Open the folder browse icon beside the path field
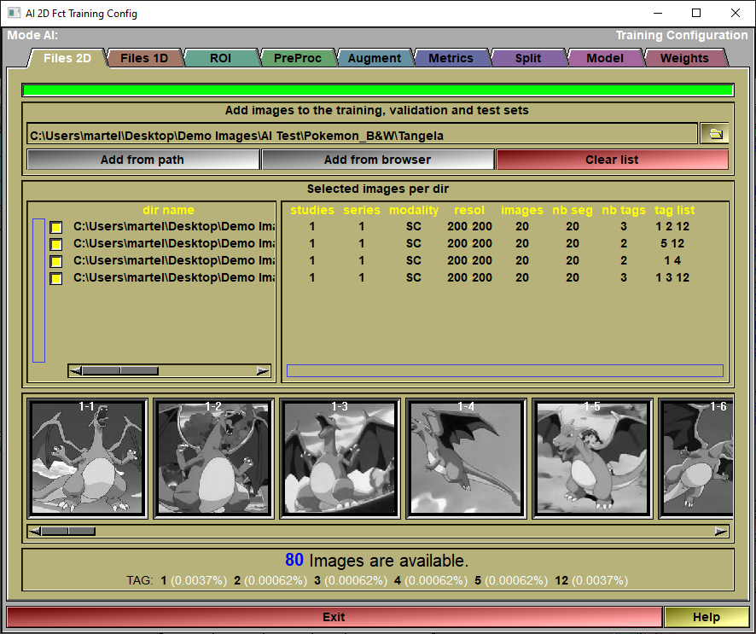The image size is (756, 634). (x=714, y=134)
